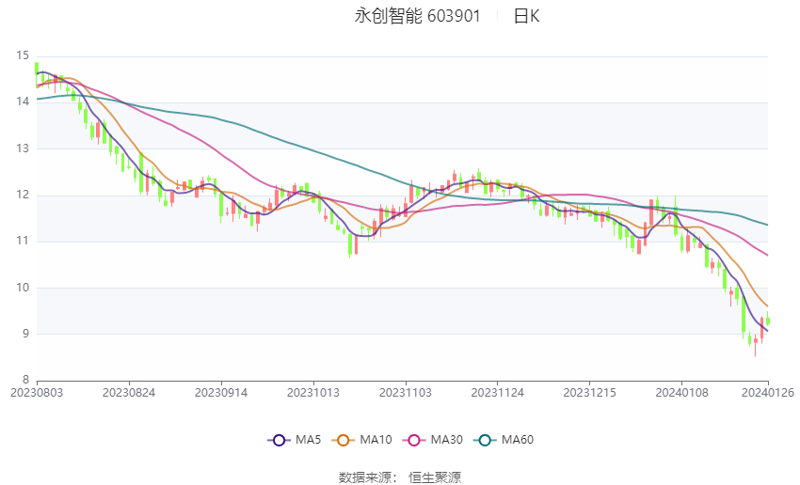Click the 恒生聚源 data source text

tap(435, 477)
